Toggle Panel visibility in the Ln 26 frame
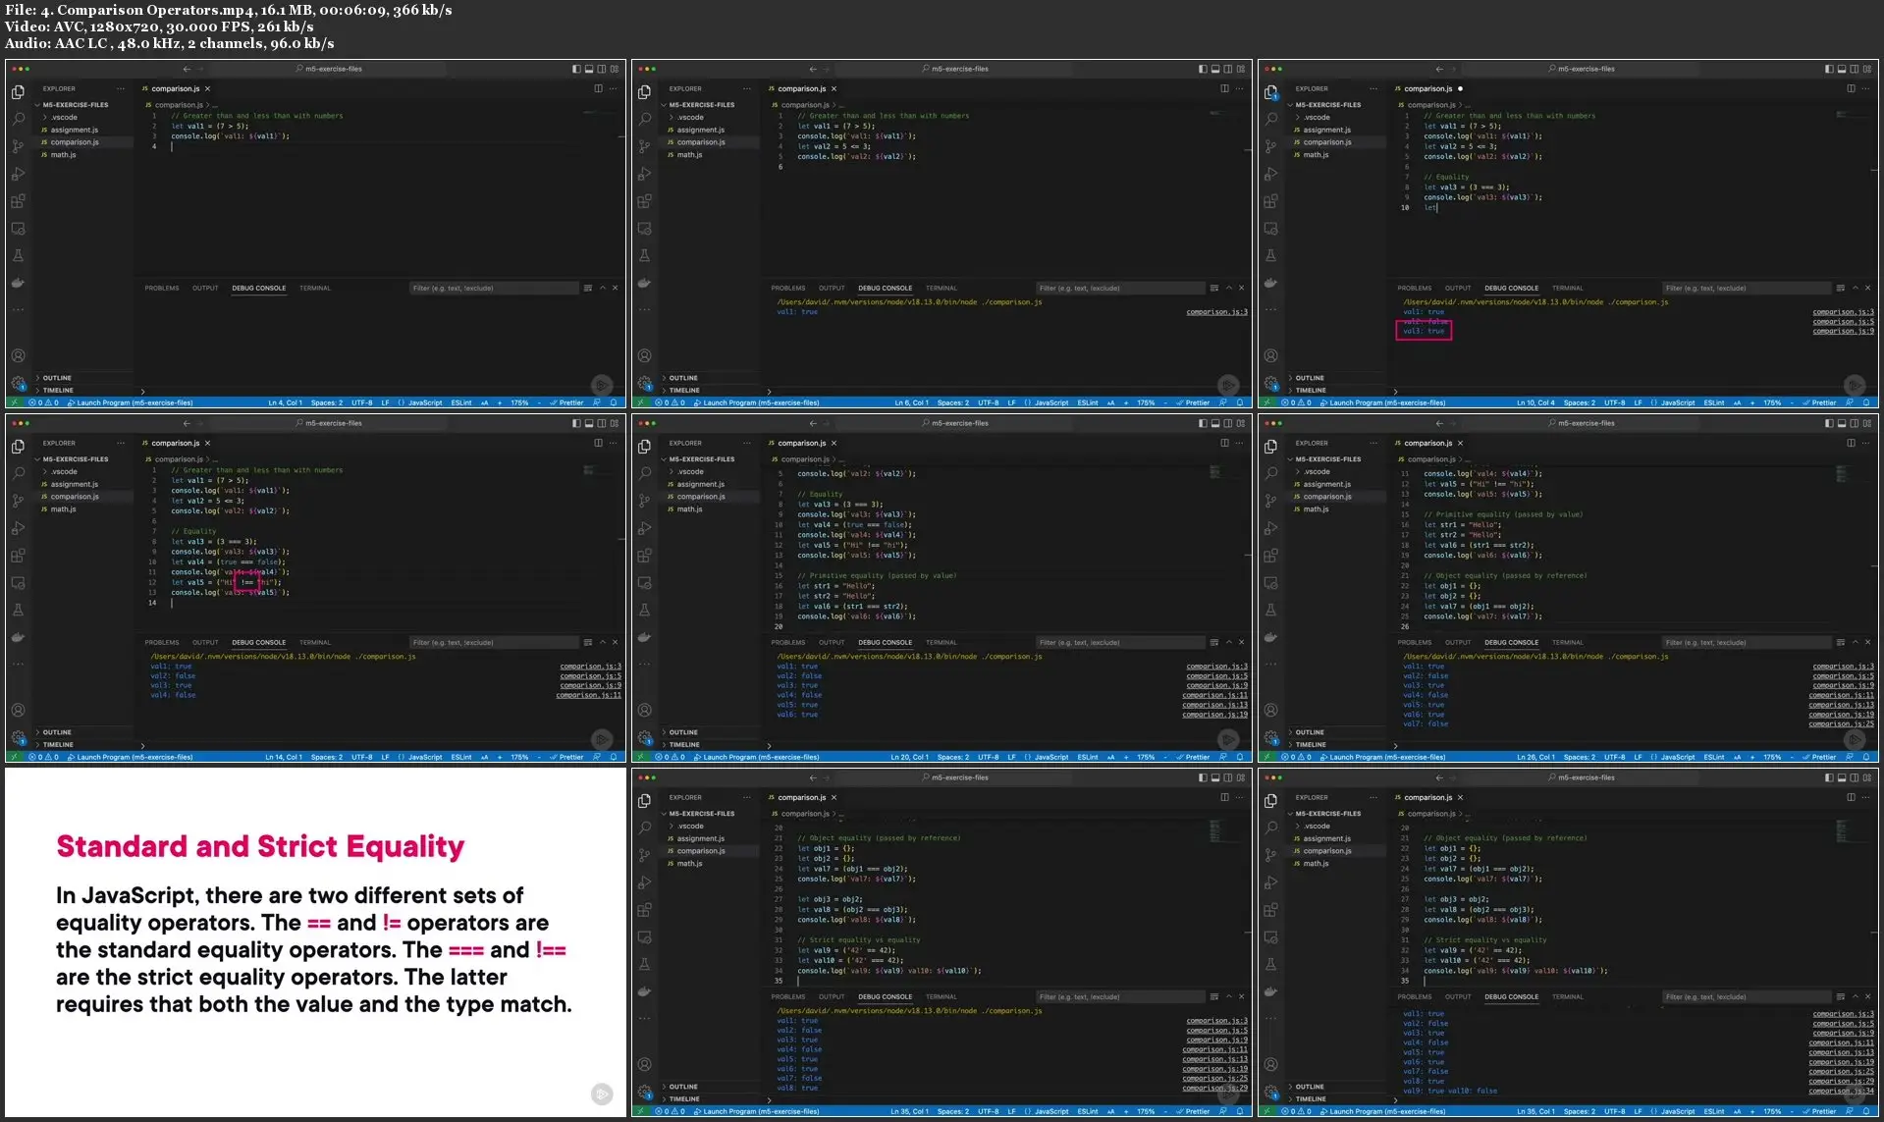1884x1122 pixels. click(x=1842, y=423)
